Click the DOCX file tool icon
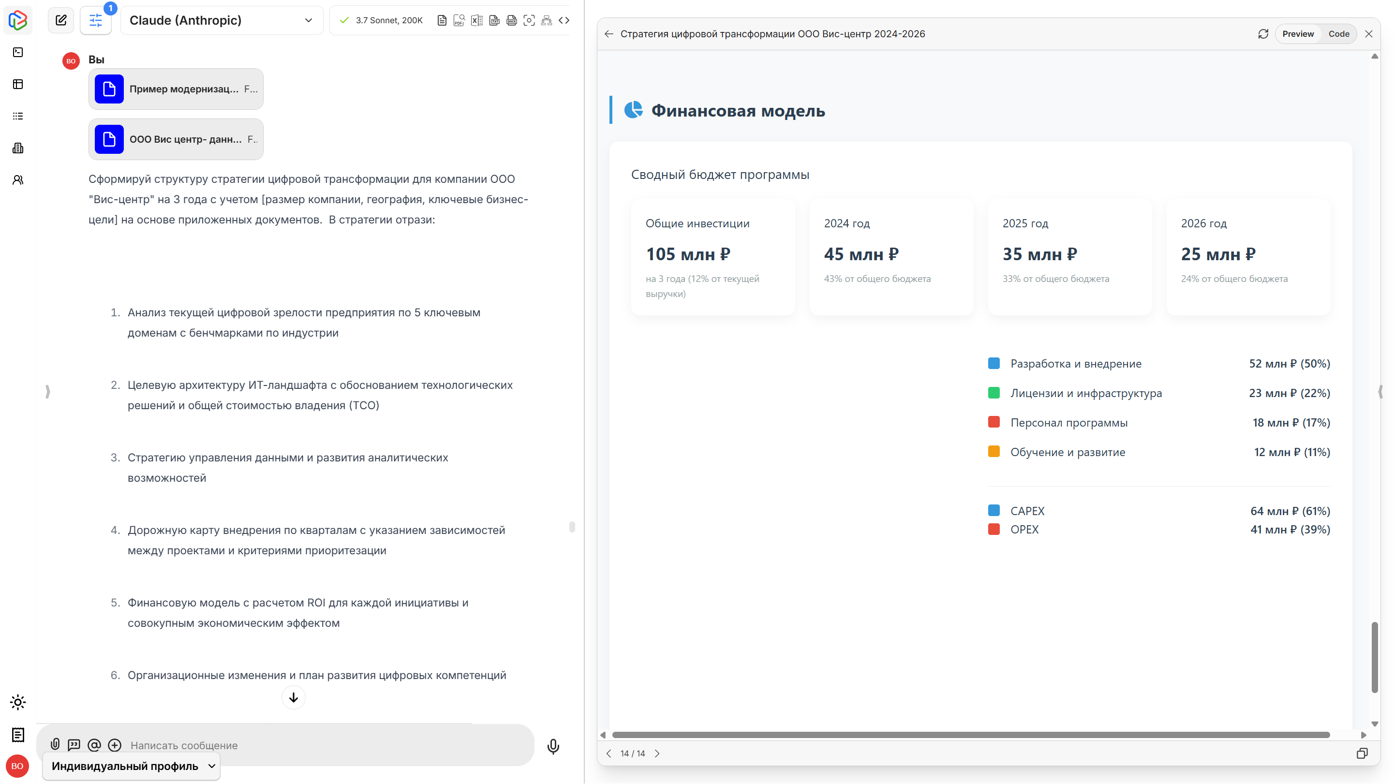The height and width of the screenshot is (784, 1394). tap(511, 20)
